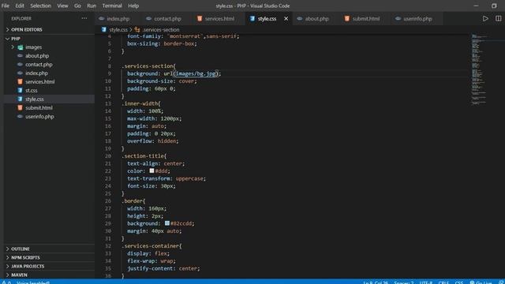Viewport: 505px width, 284px height.
Task: Open the Run menu
Action: tap(92, 6)
